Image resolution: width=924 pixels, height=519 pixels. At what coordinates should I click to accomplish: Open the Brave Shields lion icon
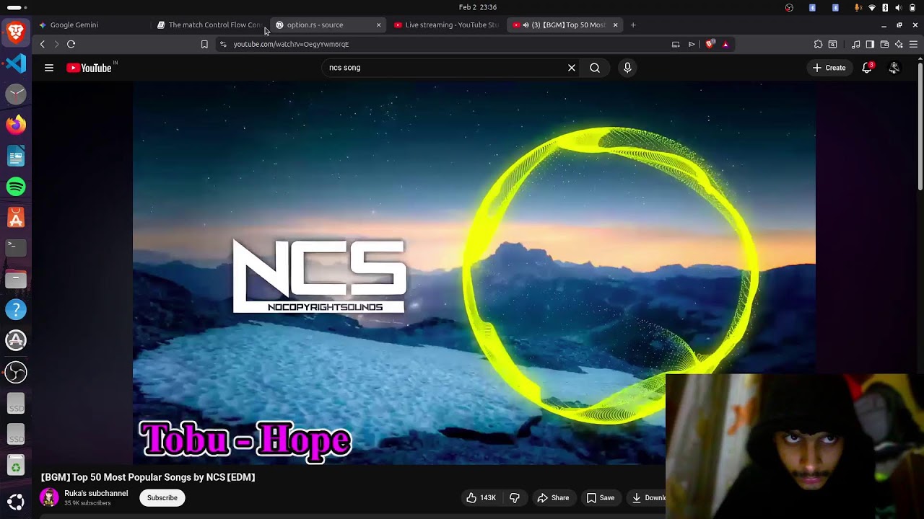(710, 44)
